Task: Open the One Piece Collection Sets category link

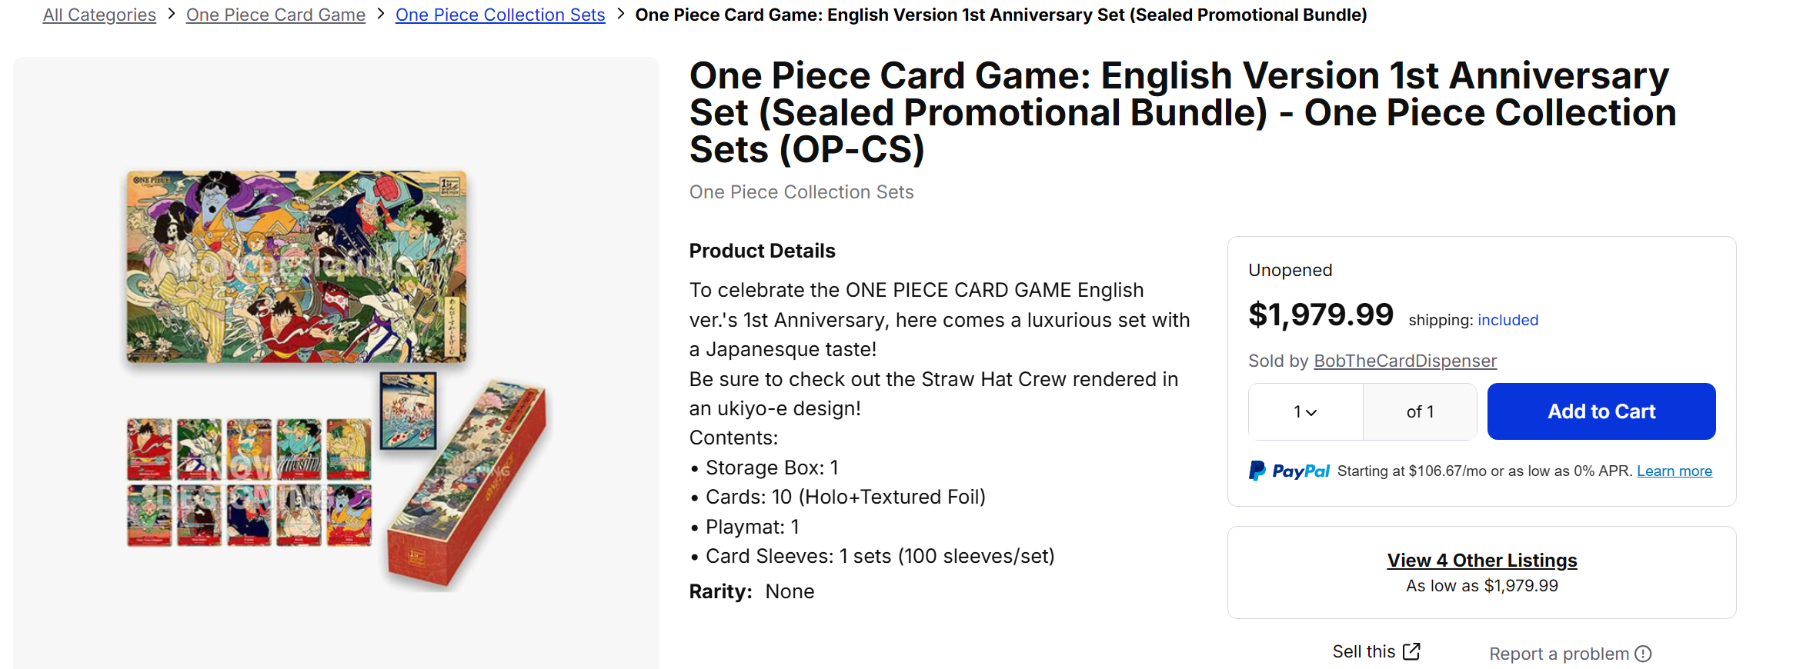Action: point(500,14)
